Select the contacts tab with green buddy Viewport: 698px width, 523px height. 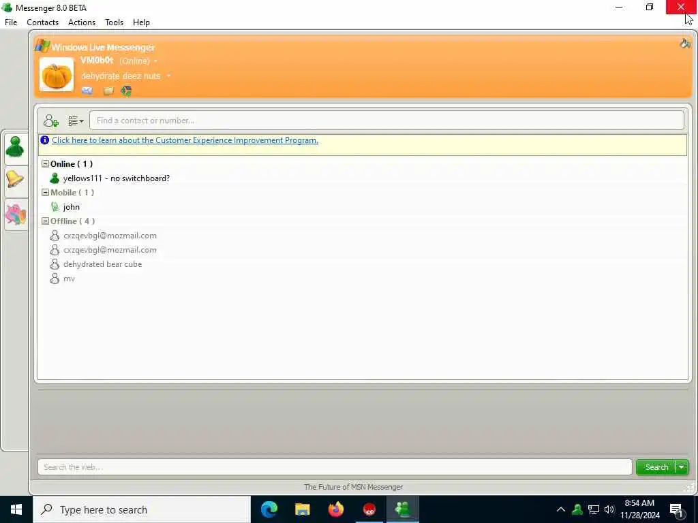coord(15,147)
